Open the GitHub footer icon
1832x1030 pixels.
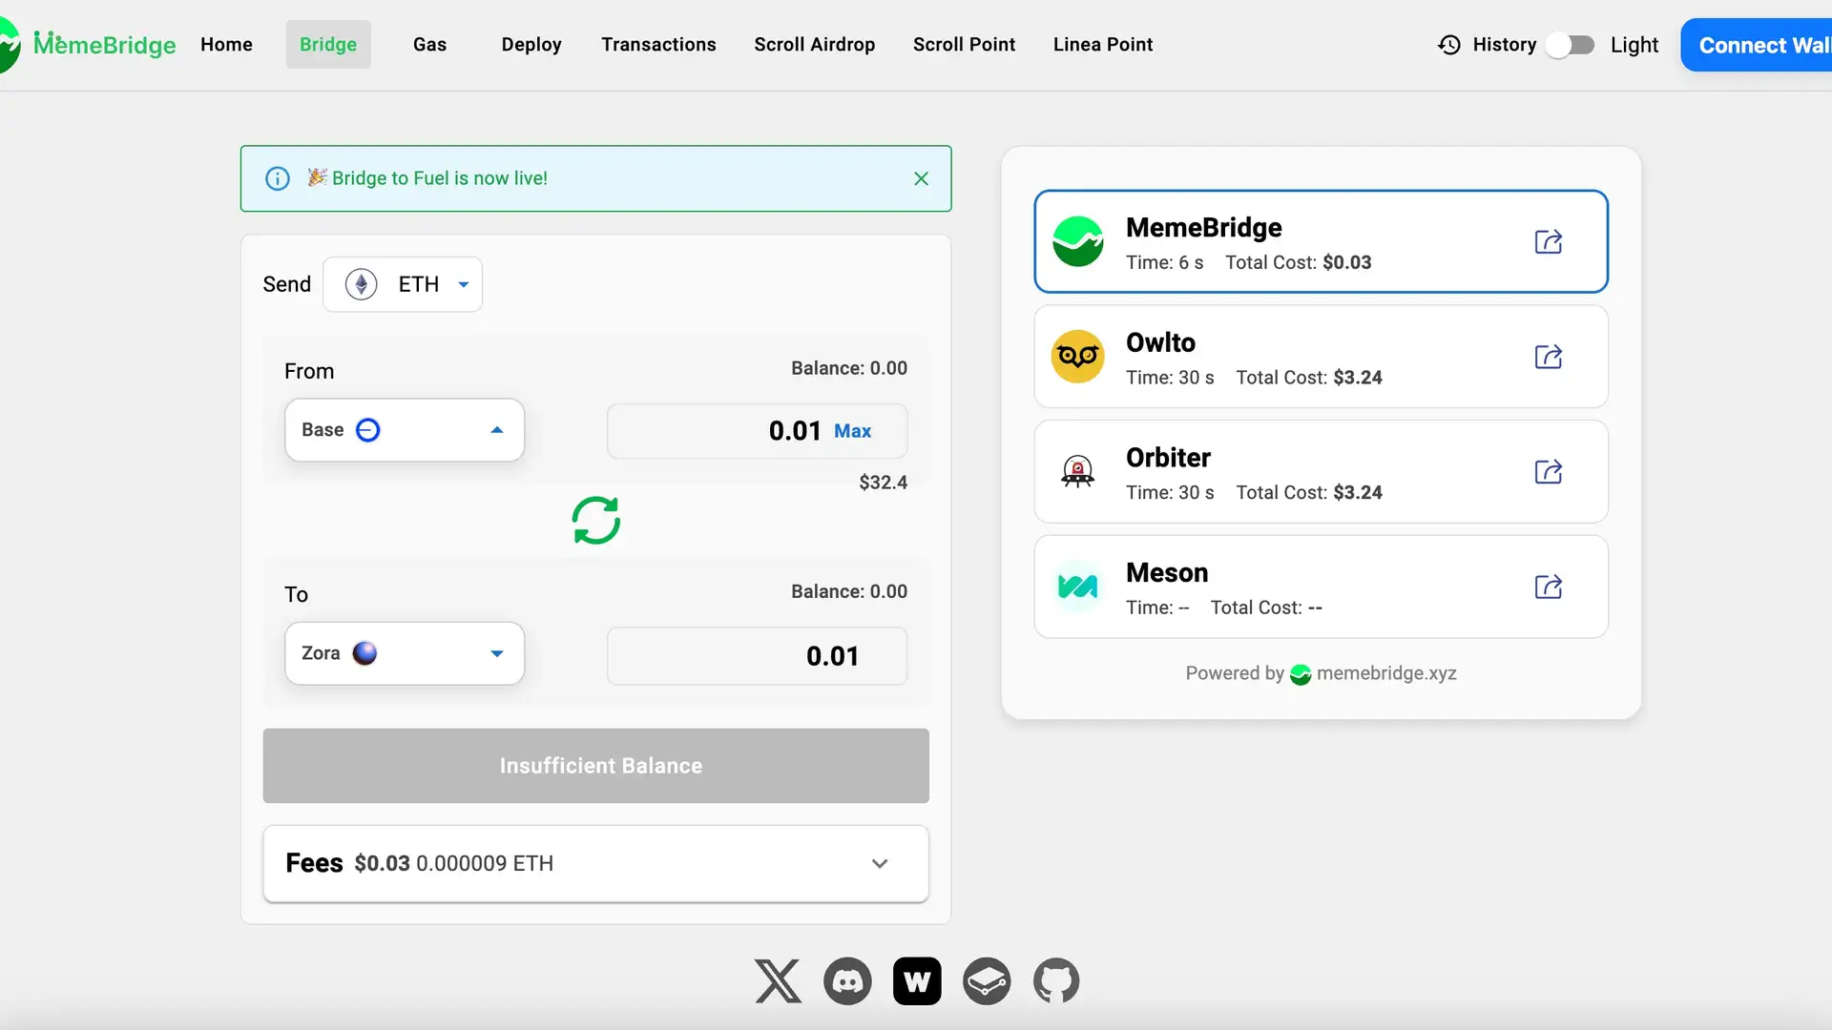point(1056,981)
